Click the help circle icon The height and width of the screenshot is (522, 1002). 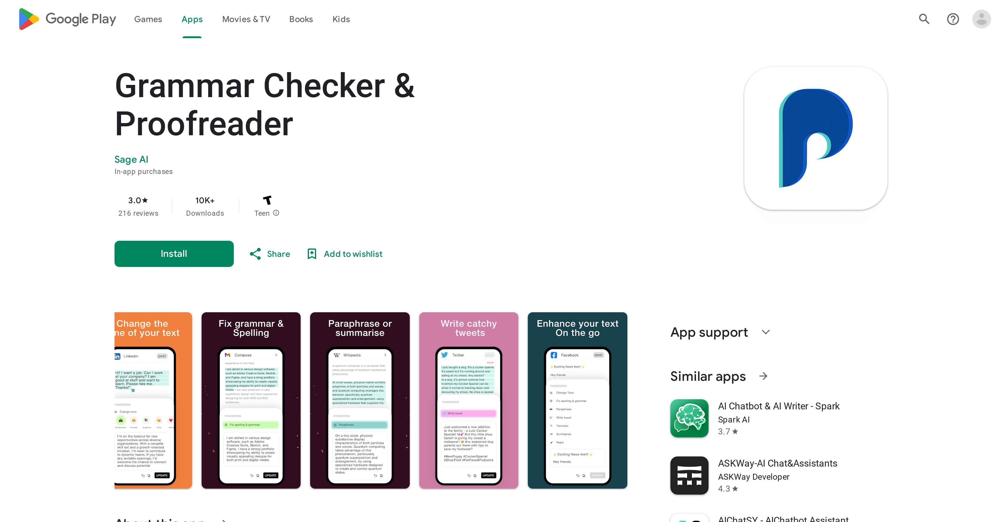click(x=953, y=18)
